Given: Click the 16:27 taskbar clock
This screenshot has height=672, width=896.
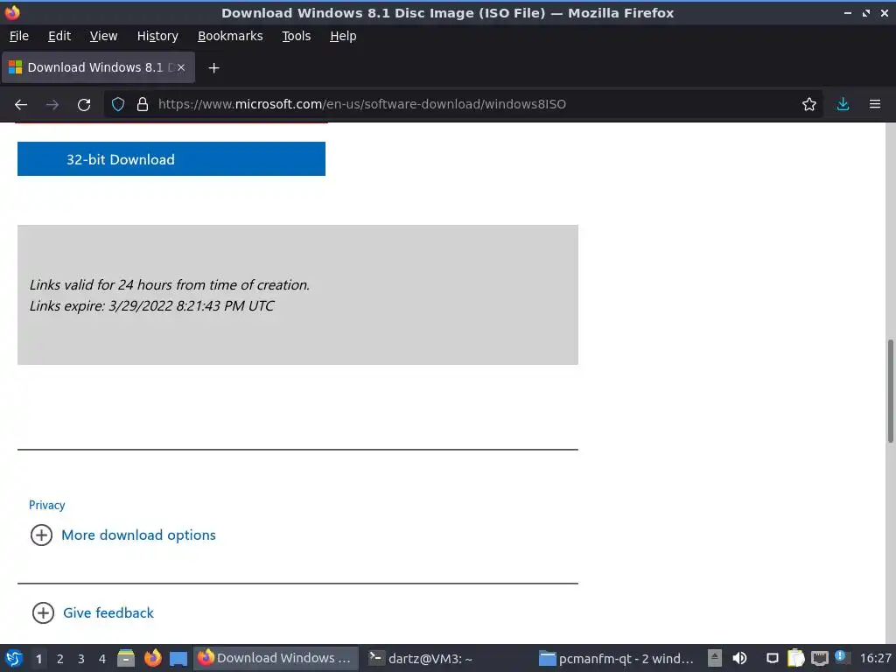Looking at the screenshot, I should pyautogui.click(x=875, y=658).
